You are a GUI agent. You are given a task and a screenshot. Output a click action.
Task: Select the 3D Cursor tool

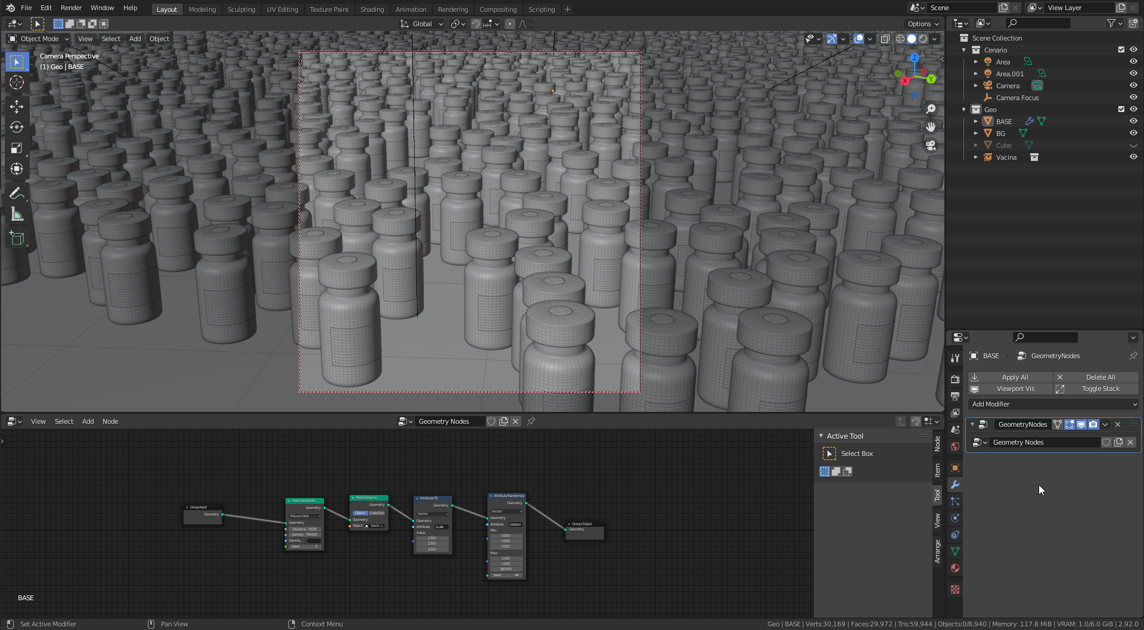(17, 83)
